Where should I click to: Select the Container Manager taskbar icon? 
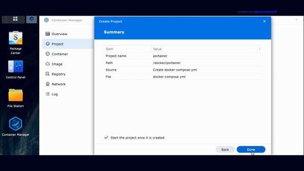pyautogui.click(x=32, y=19)
